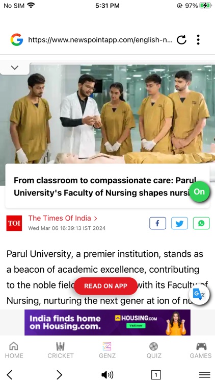Select the GAMES tab
This screenshot has height=383, width=215.
[201, 350]
